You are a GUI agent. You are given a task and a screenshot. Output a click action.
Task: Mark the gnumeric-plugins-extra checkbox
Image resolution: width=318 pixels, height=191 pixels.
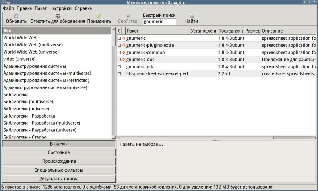click(119, 45)
